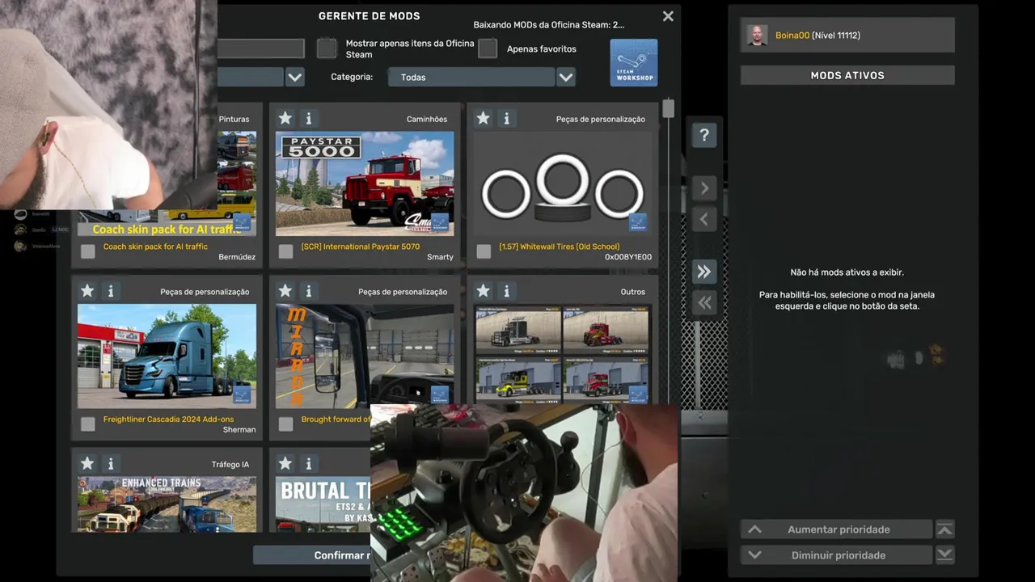
Task: Favorite the Brought forward mirror mod star
Action: coord(285,291)
